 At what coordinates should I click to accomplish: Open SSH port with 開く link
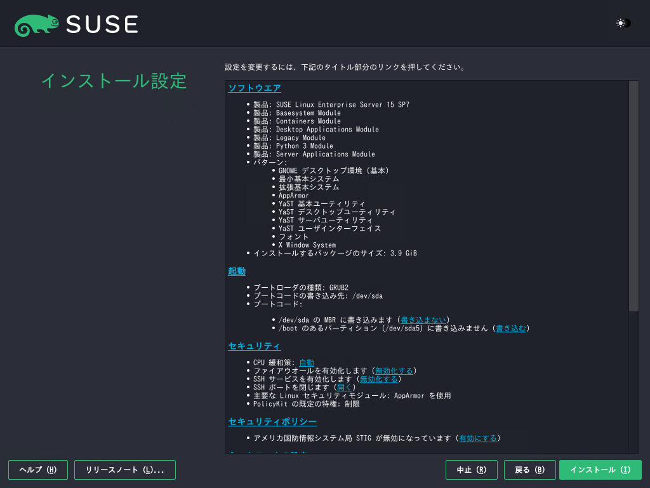(344, 388)
